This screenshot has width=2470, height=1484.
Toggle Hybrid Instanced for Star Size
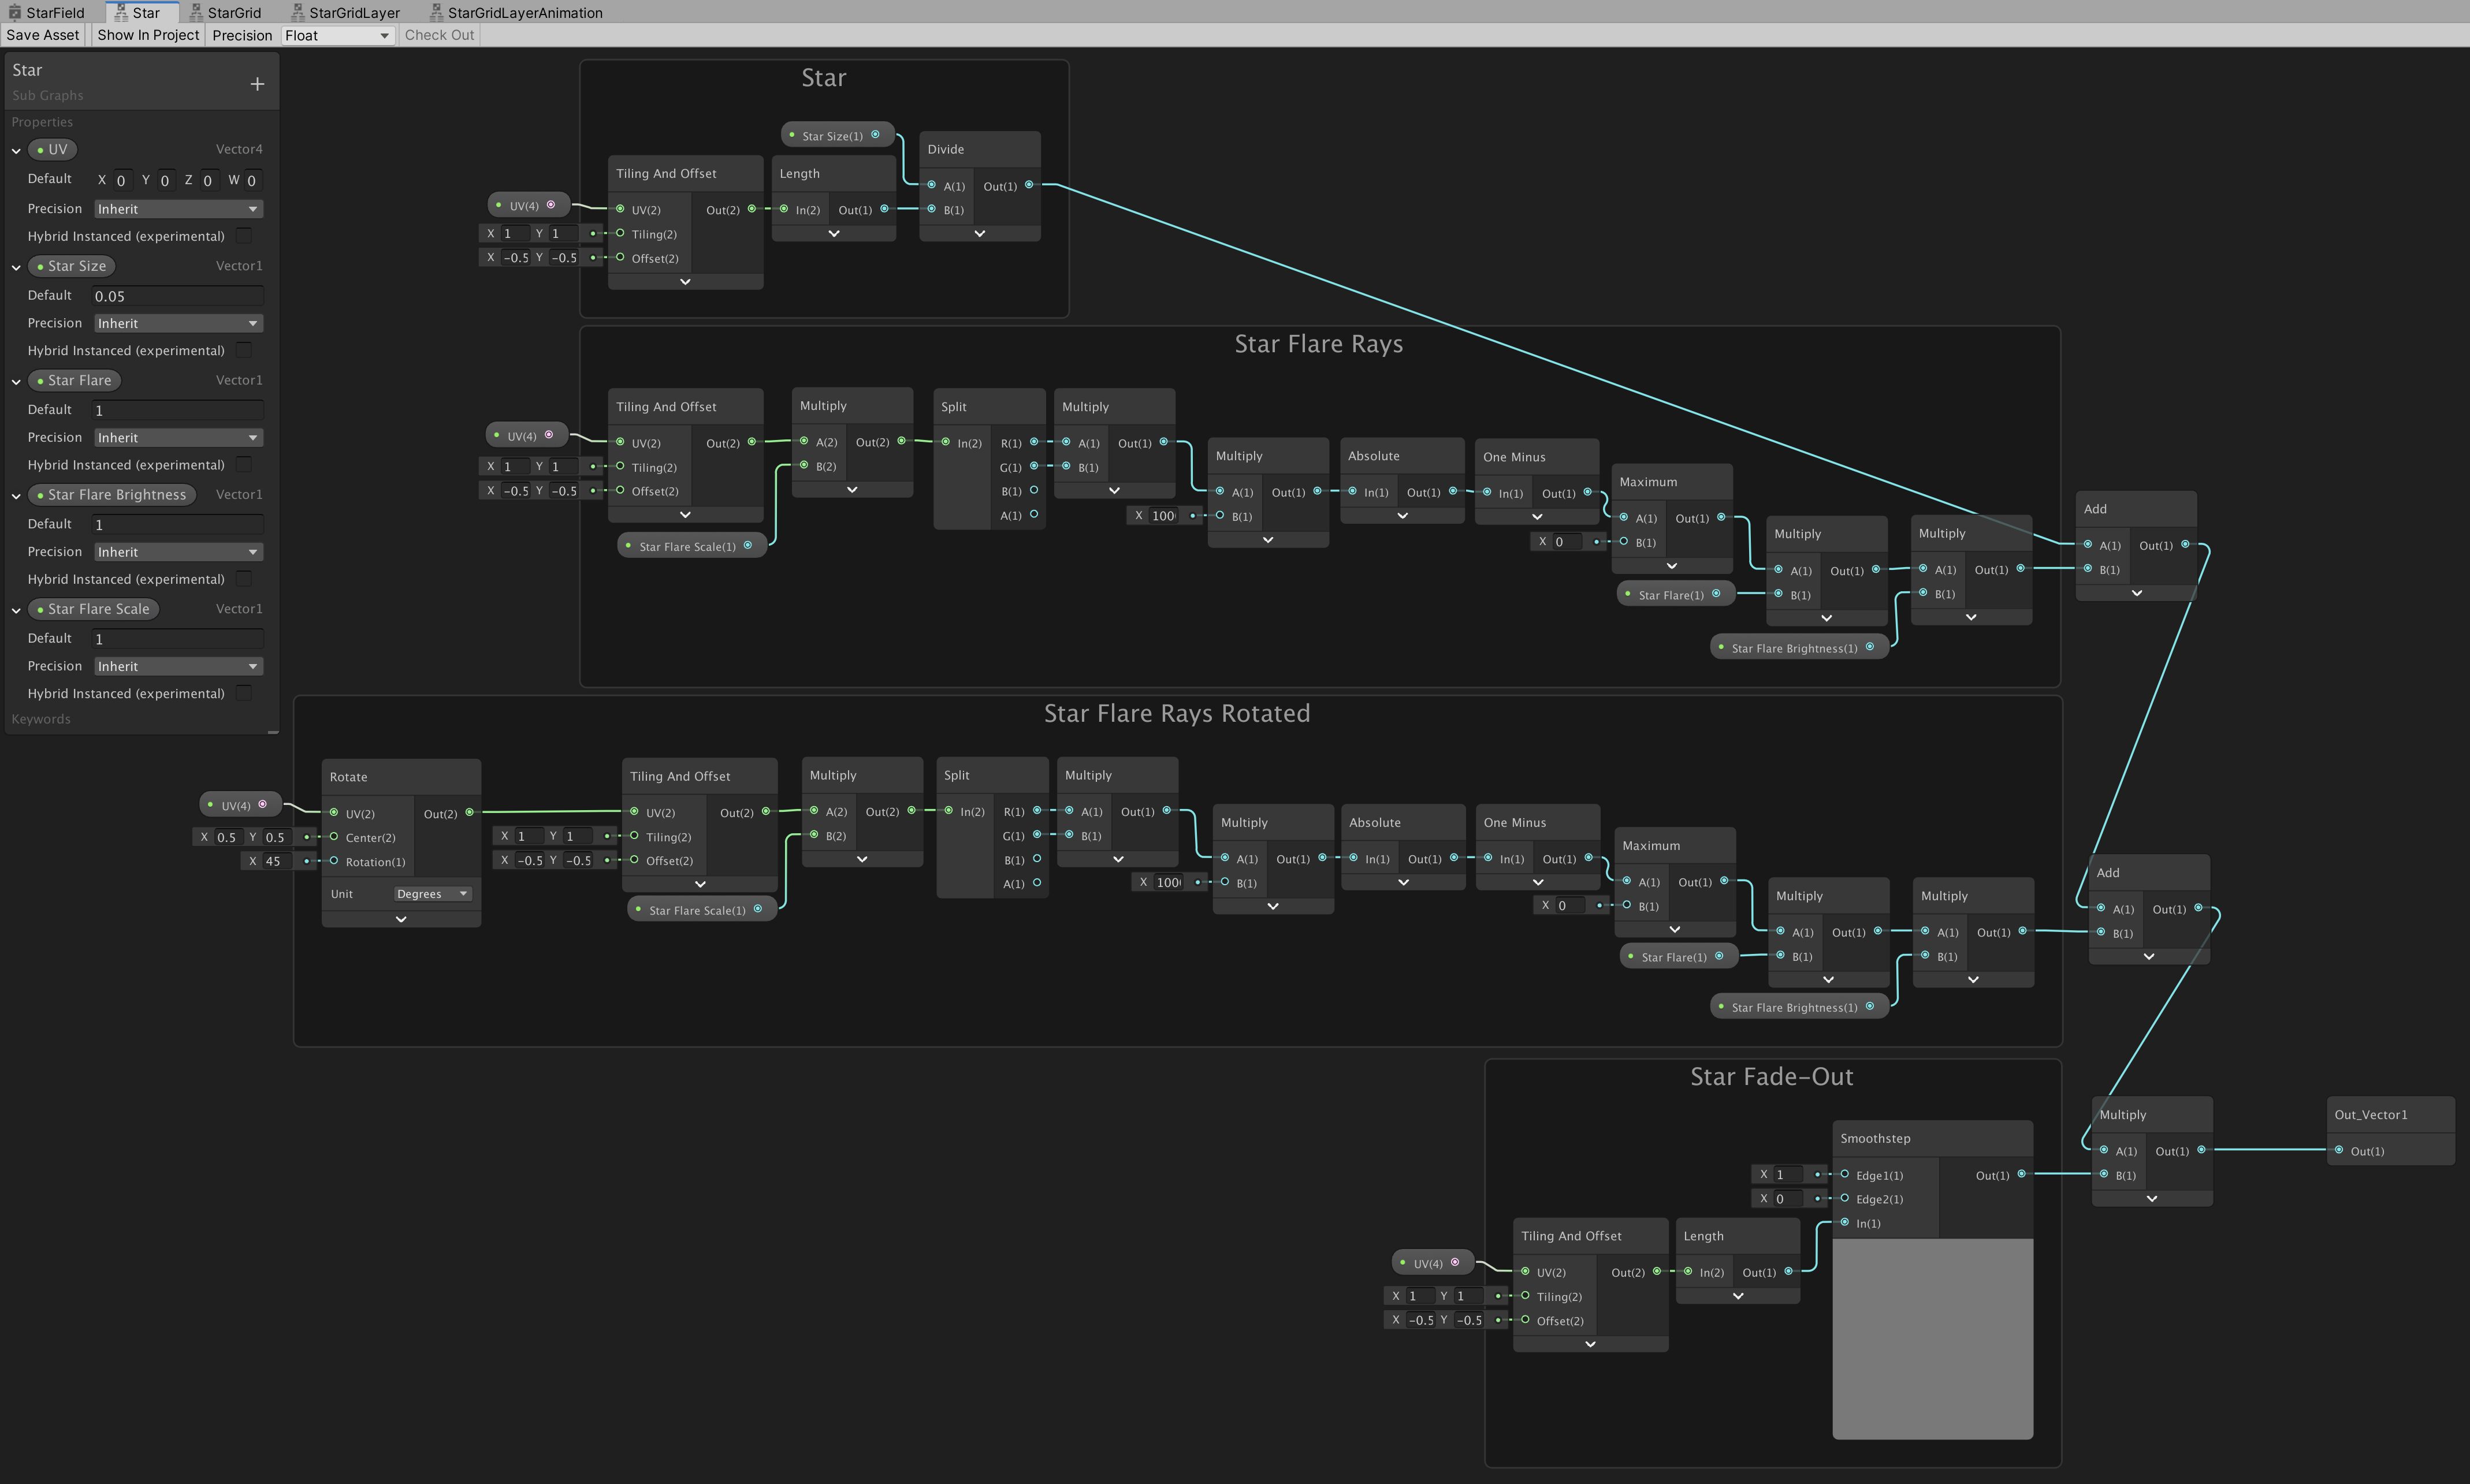[243, 350]
